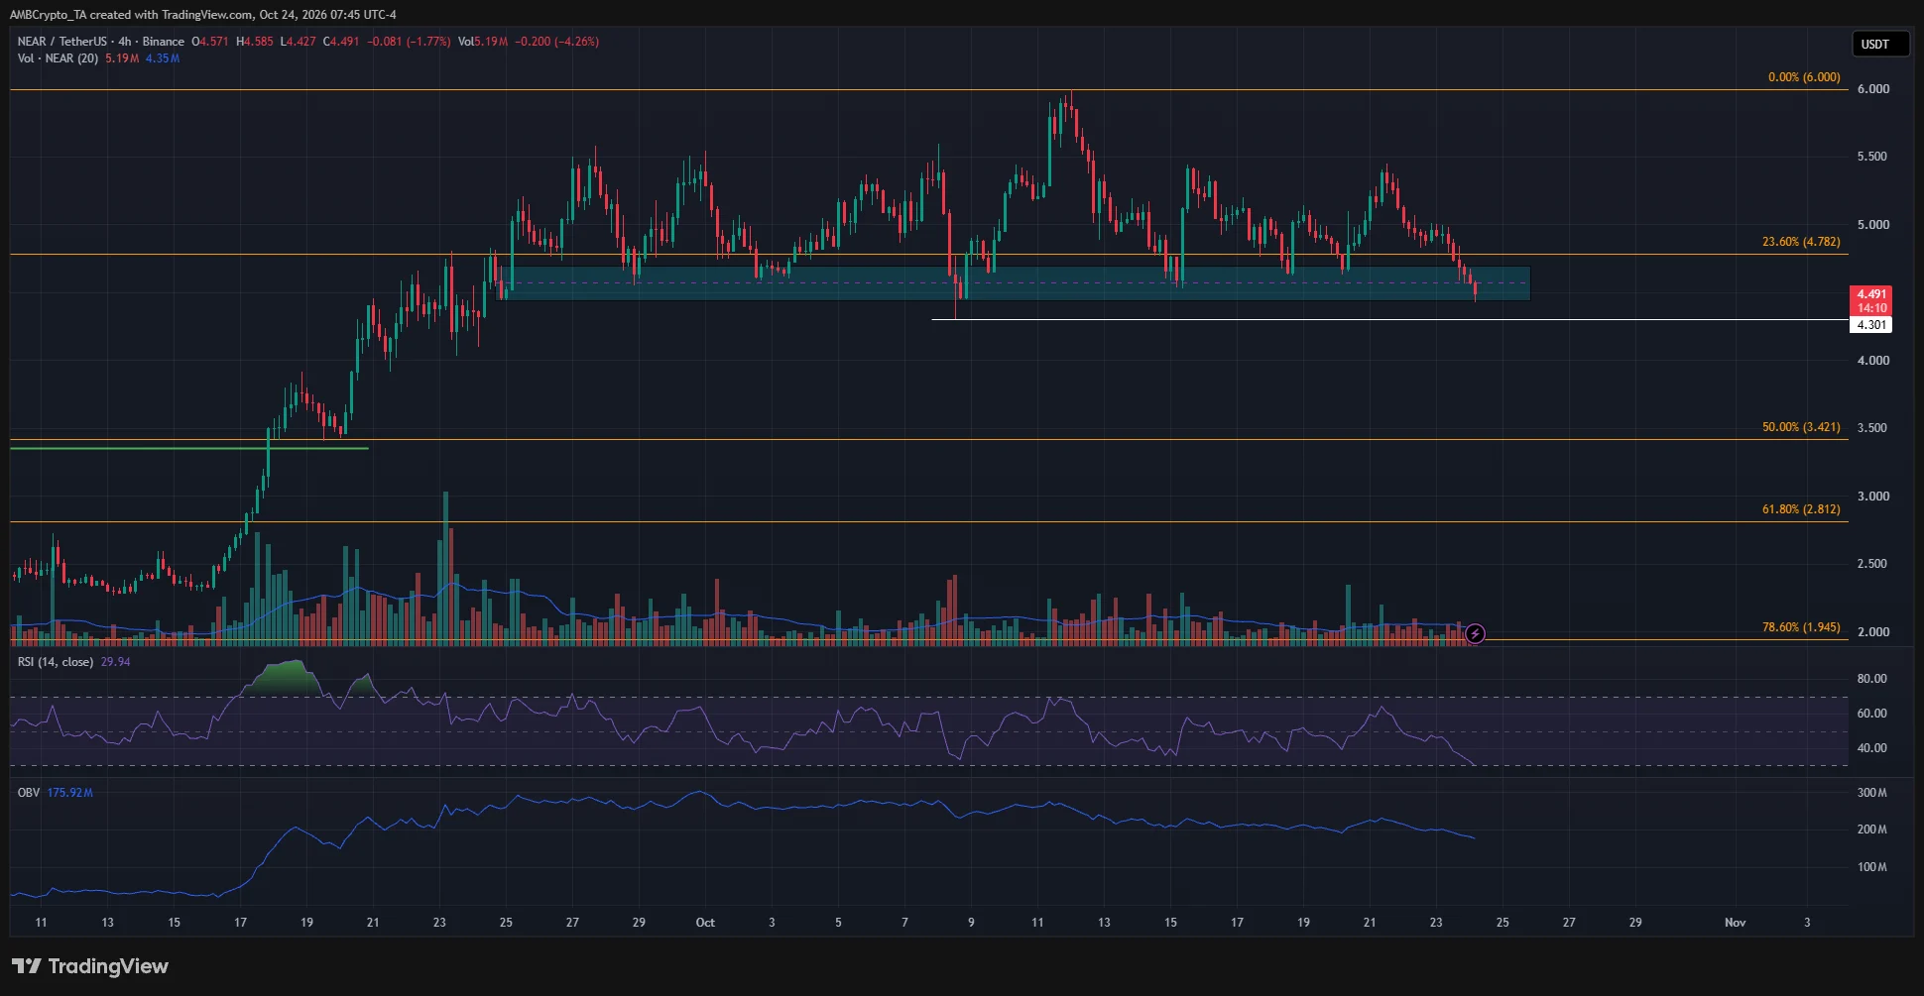
Task: Select the 23.60% (4.782) Fibonacci level label
Action: 1801,242
